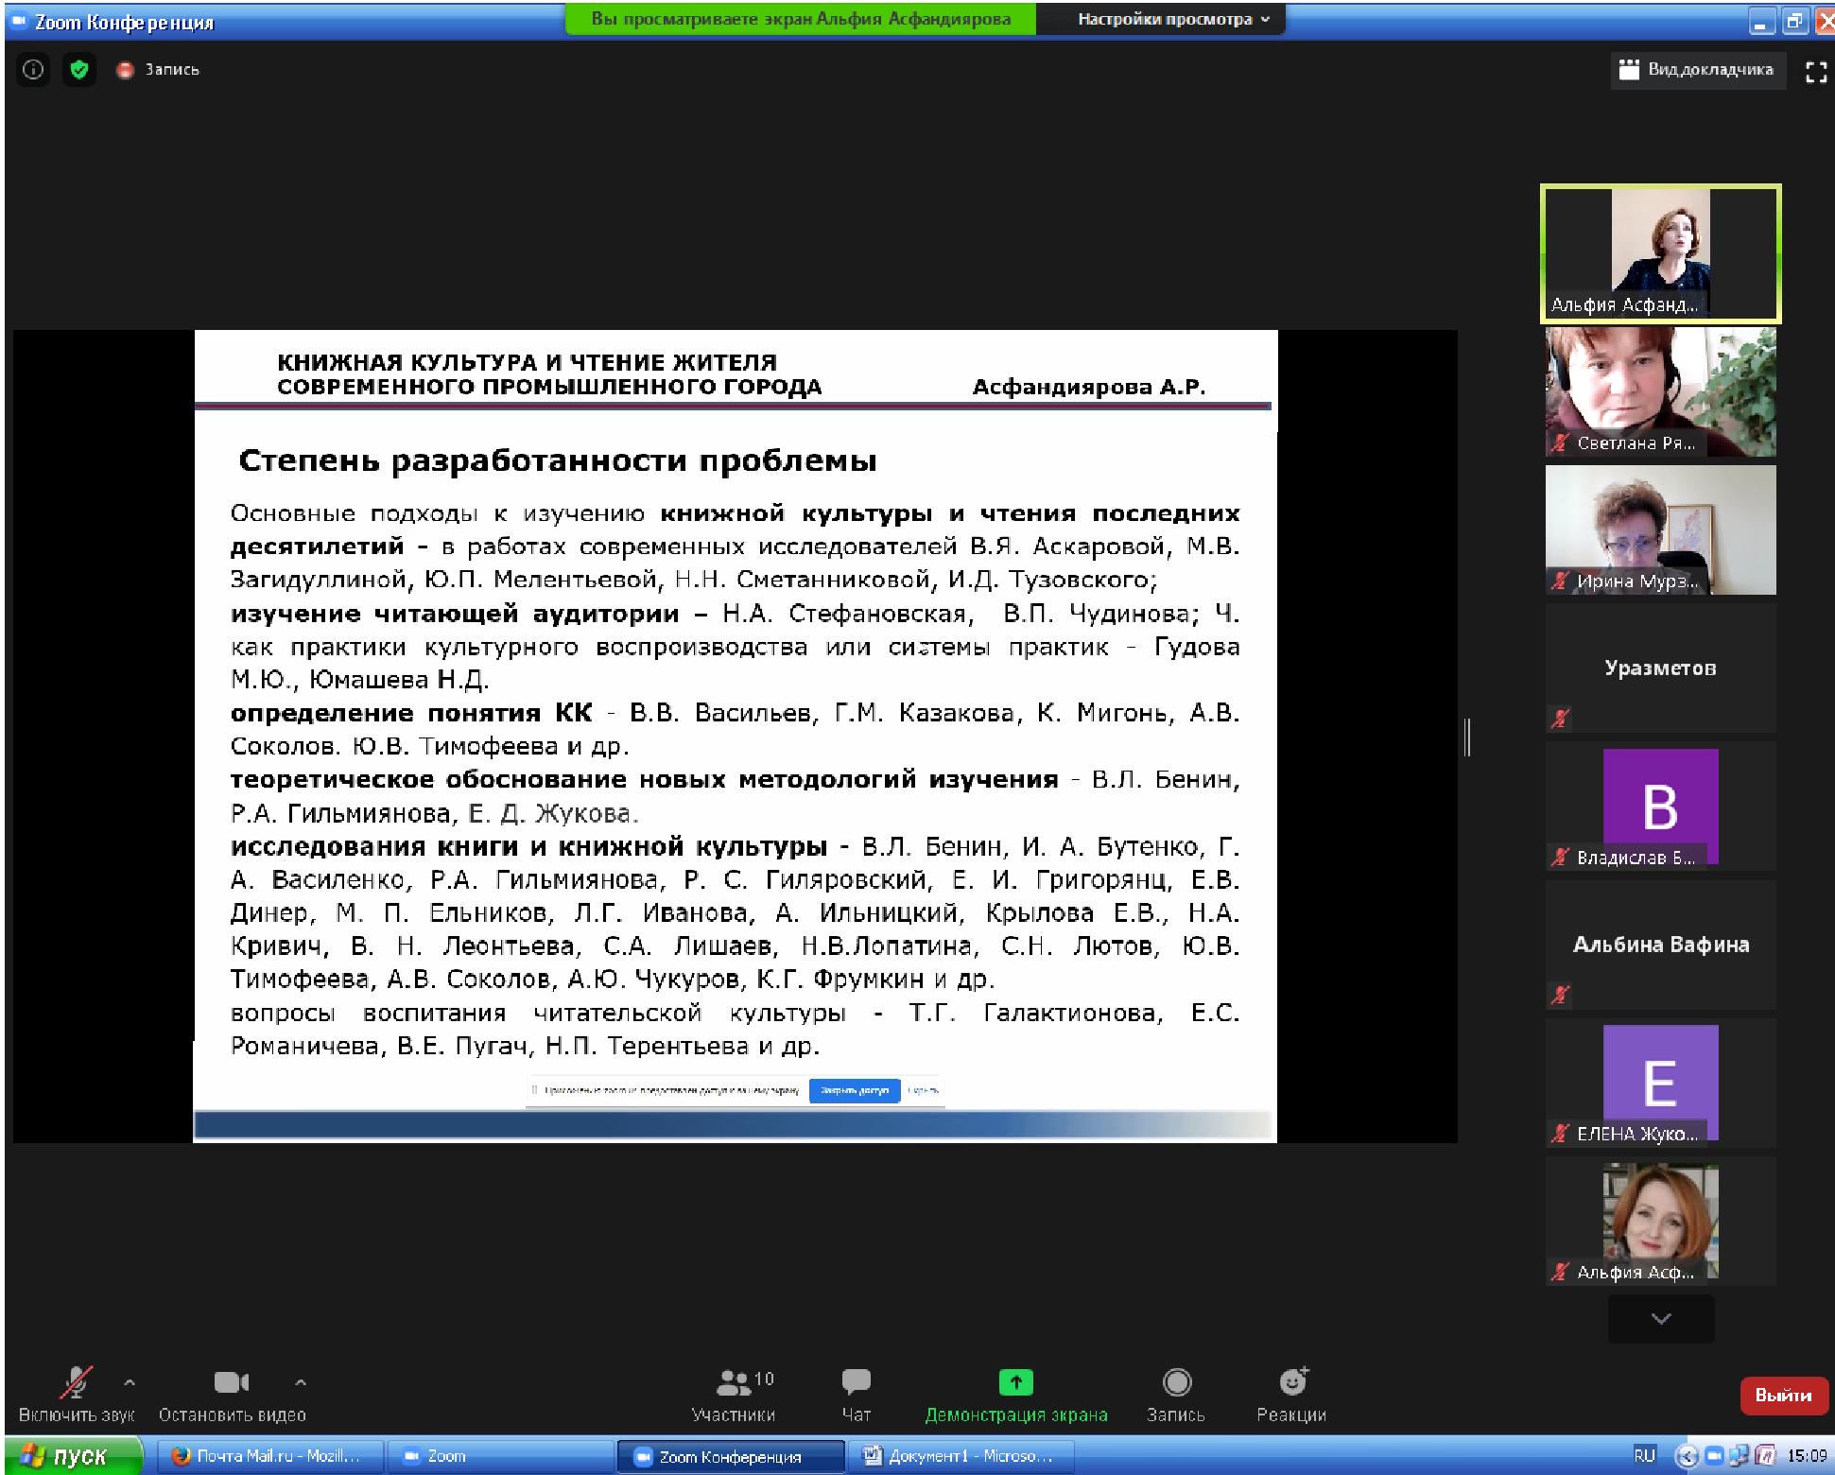Expand audio options arrow next to microphone

tap(130, 1382)
